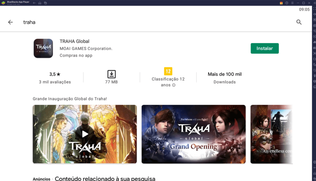Open the MOAI GAMES Corporation developer page
The width and height of the screenshot is (316, 181).
click(x=86, y=48)
